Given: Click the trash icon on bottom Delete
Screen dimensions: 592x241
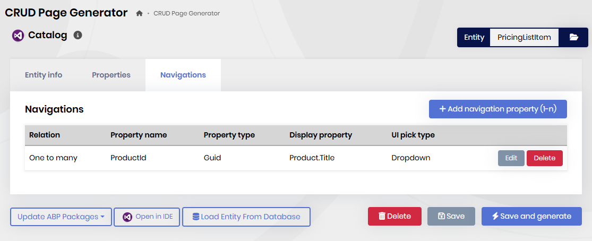Looking at the screenshot, I should (x=382, y=216).
